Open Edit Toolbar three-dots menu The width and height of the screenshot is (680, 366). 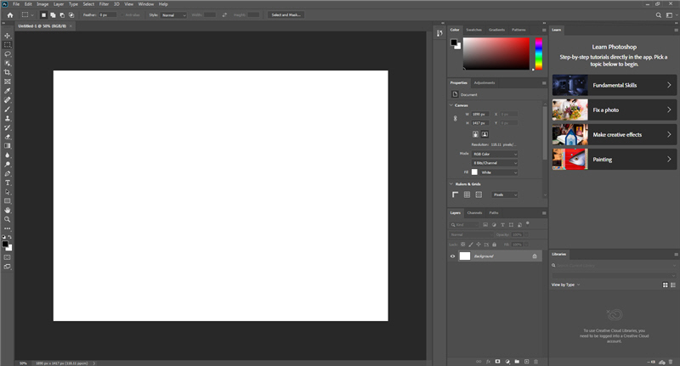8,228
